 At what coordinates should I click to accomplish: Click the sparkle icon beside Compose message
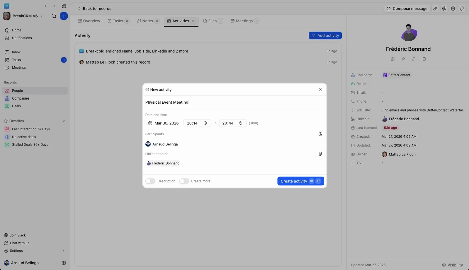435,8
